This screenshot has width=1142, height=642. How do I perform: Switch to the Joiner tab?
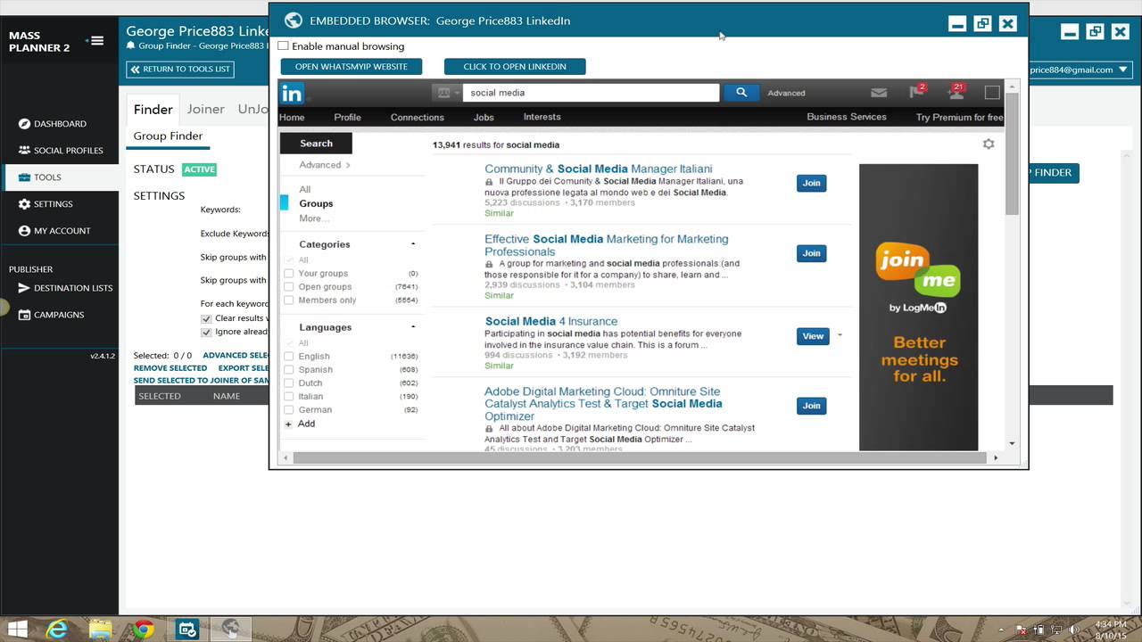coord(205,109)
